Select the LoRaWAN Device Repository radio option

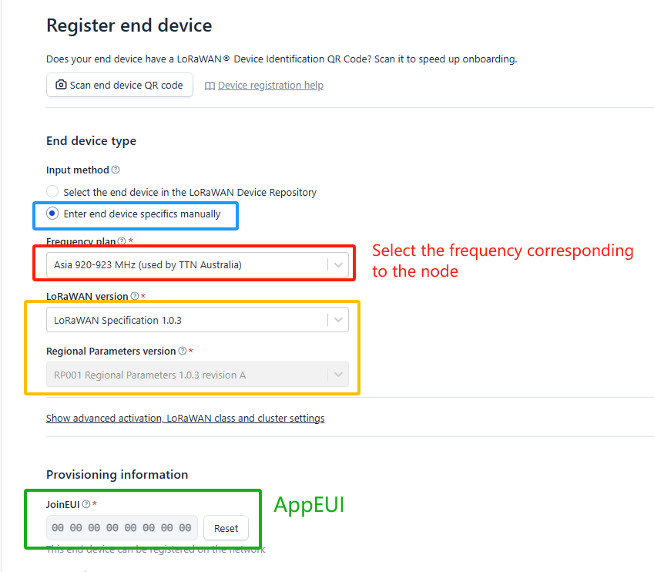[52, 192]
